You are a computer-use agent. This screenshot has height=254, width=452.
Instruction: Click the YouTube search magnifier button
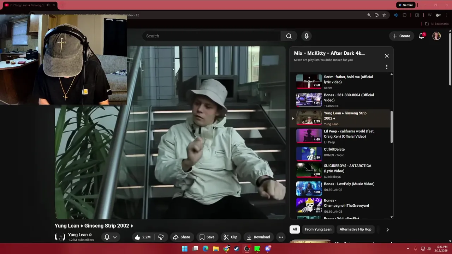click(289, 36)
